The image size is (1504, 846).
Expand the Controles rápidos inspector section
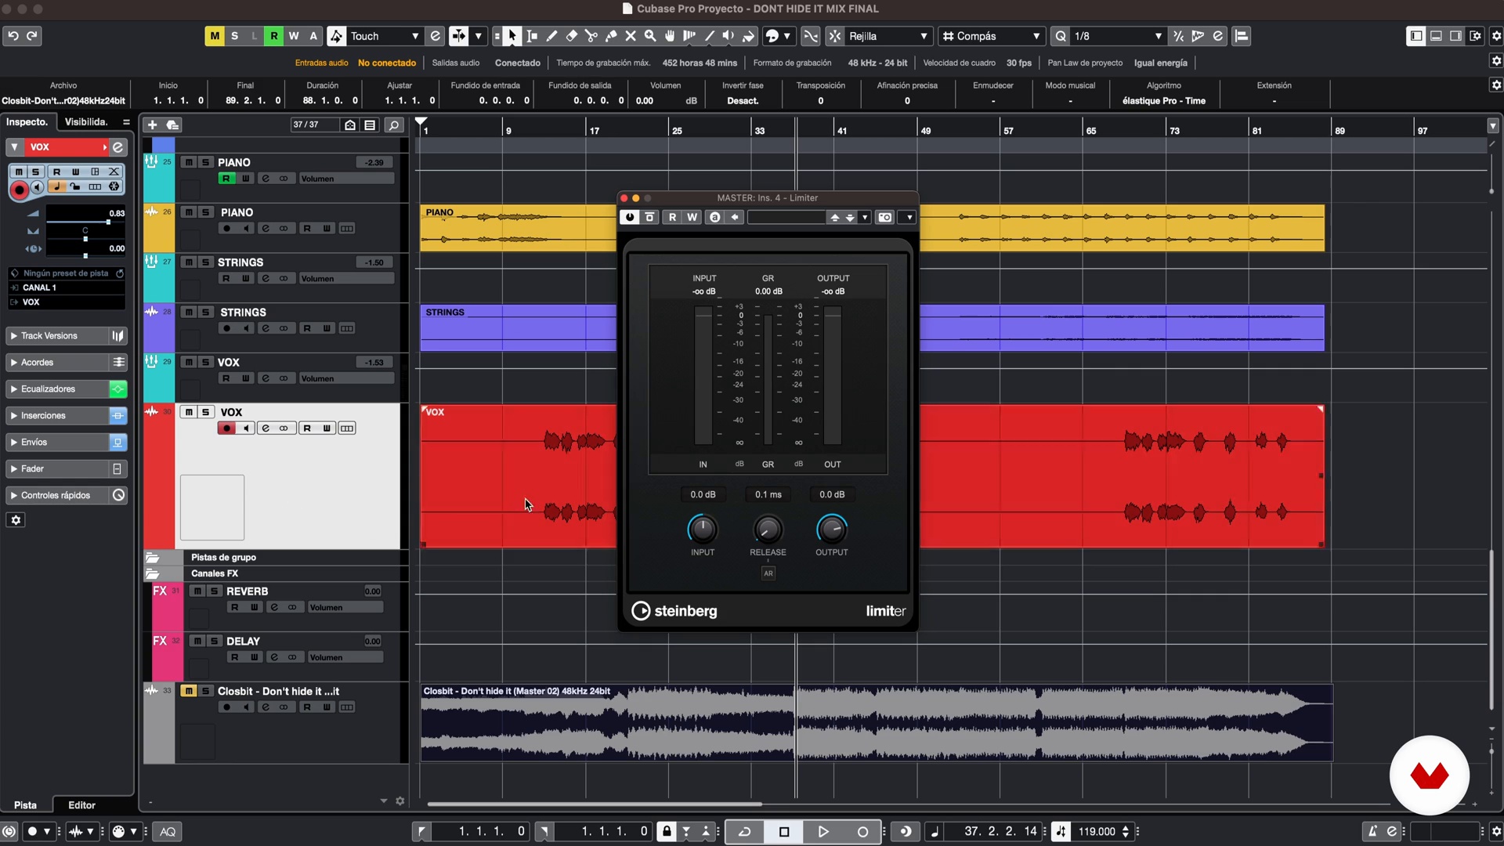[56, 496]
